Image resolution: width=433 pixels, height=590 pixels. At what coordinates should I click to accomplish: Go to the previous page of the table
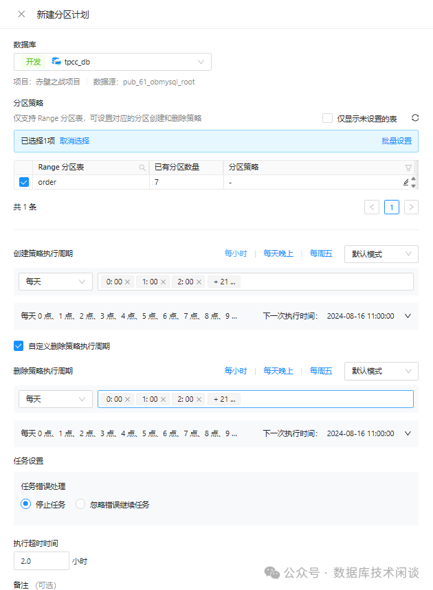click(372, 207)
